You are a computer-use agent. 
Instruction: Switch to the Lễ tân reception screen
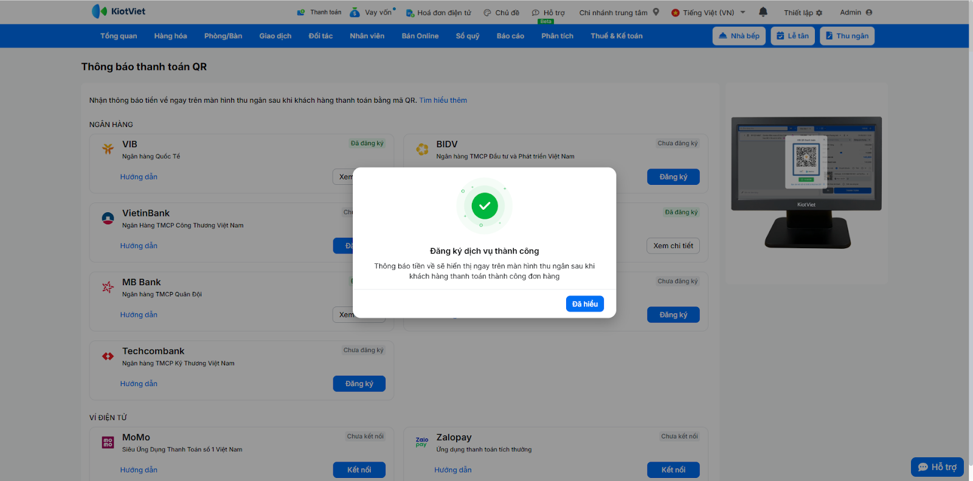pyautogui.click(x=793, y=36)
